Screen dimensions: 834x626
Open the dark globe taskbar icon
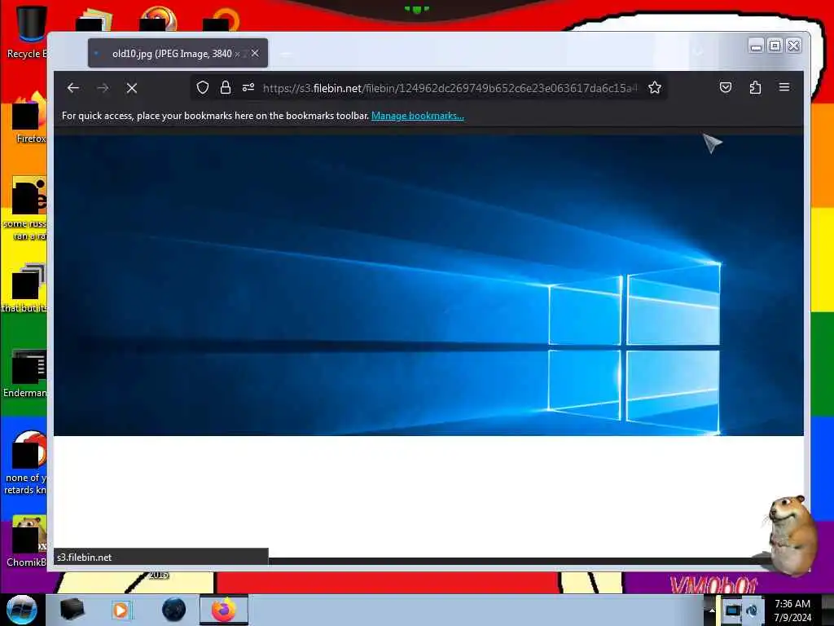coord(174,610)
